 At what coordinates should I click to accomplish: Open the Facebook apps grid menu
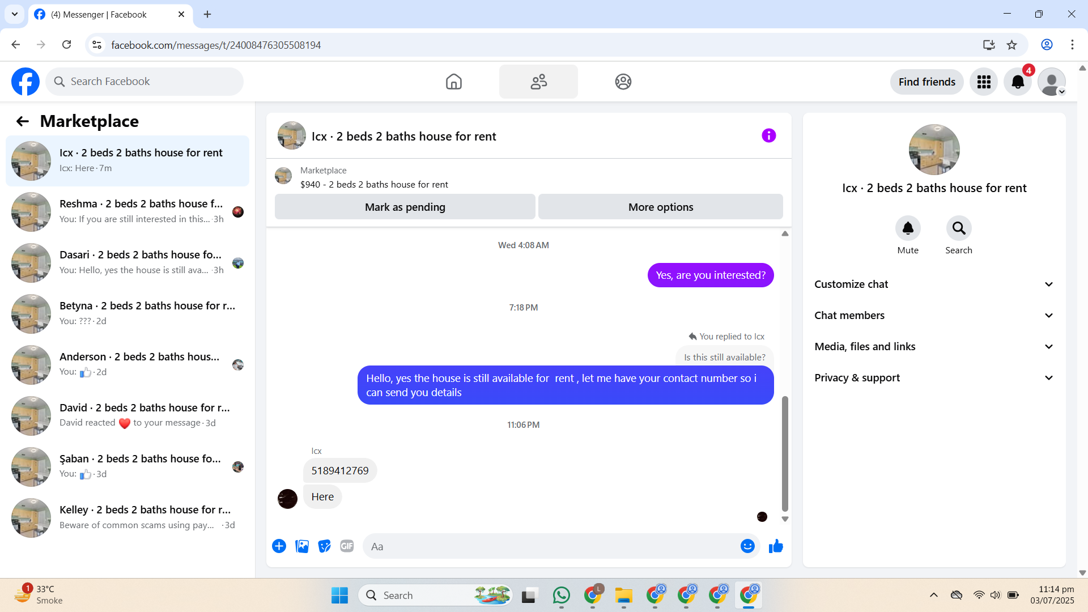[984, 82]
